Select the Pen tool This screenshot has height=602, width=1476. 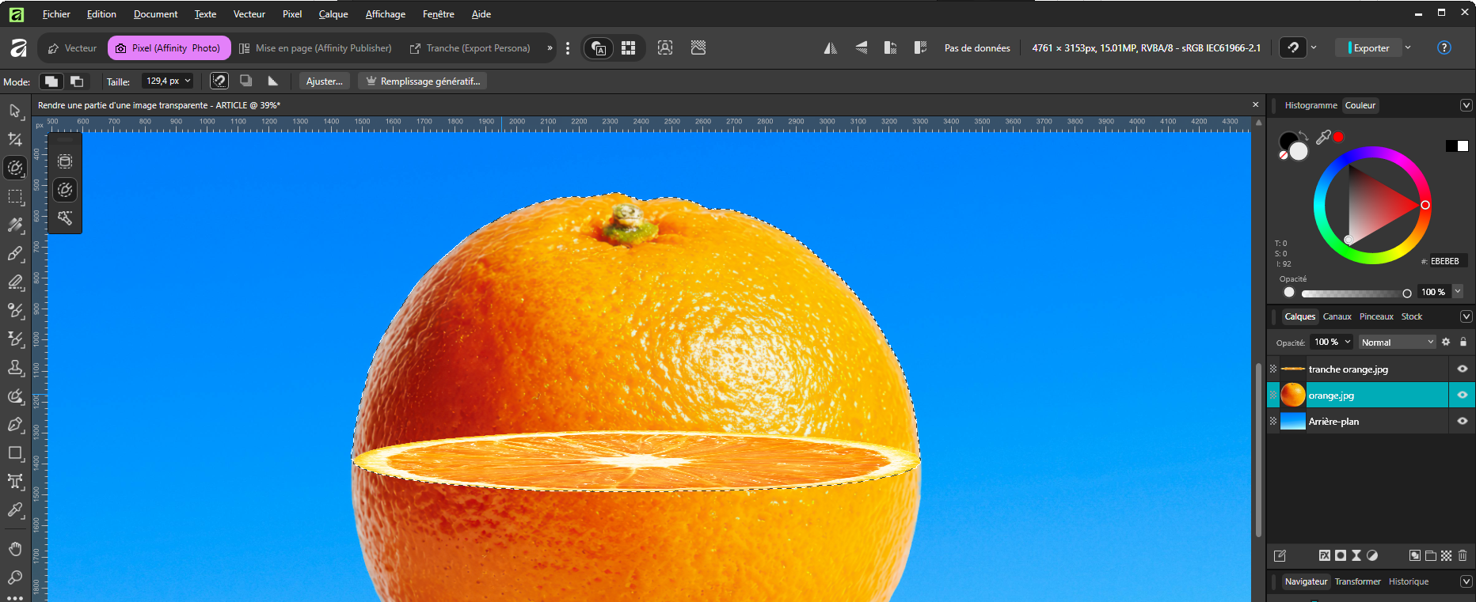pos(15,425)
